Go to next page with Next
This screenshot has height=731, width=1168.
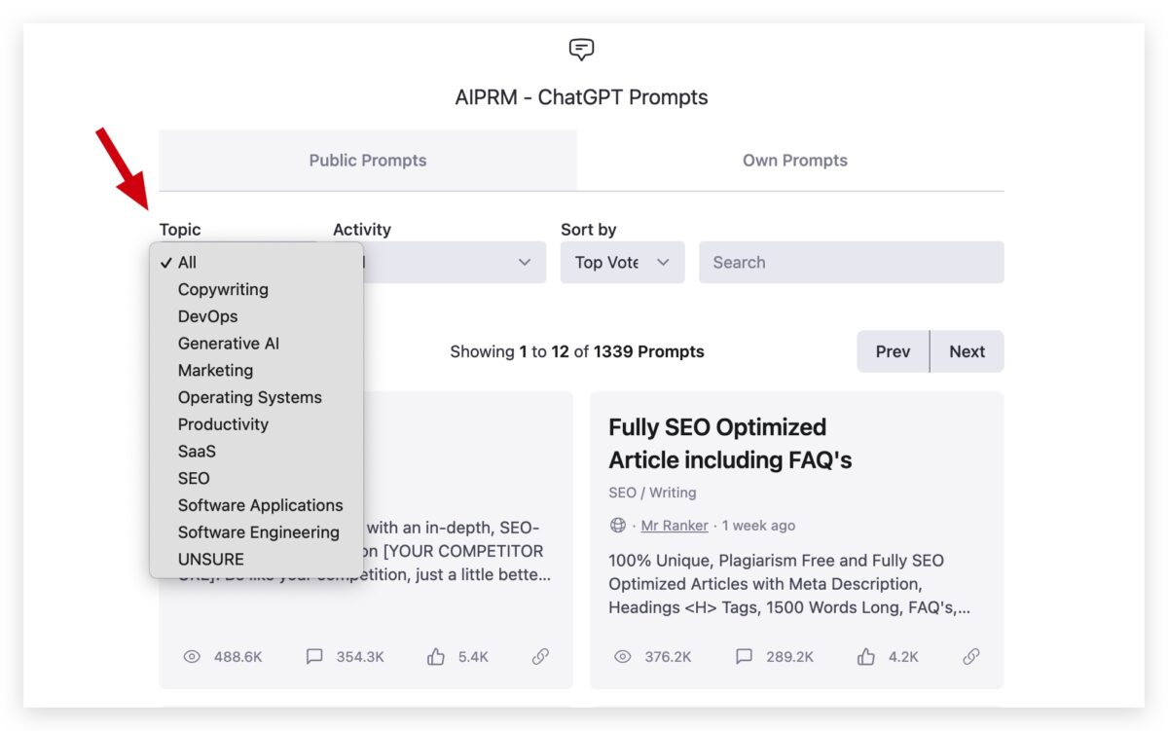967,351
